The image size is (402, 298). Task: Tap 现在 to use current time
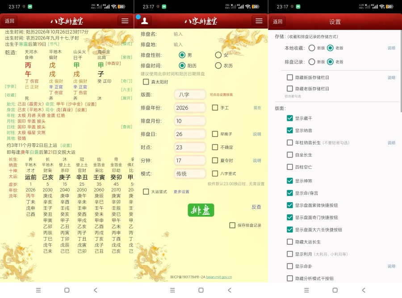coord(257,108)
